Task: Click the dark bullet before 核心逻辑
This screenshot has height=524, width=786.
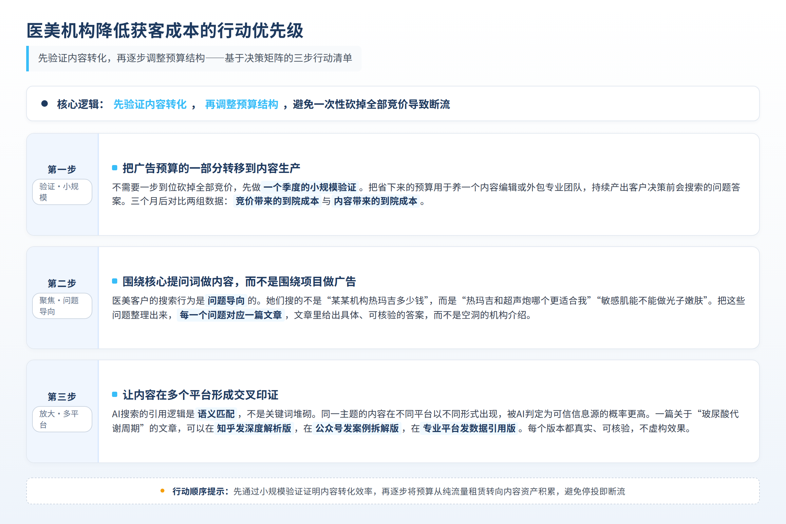Action: tap(45, 103)
